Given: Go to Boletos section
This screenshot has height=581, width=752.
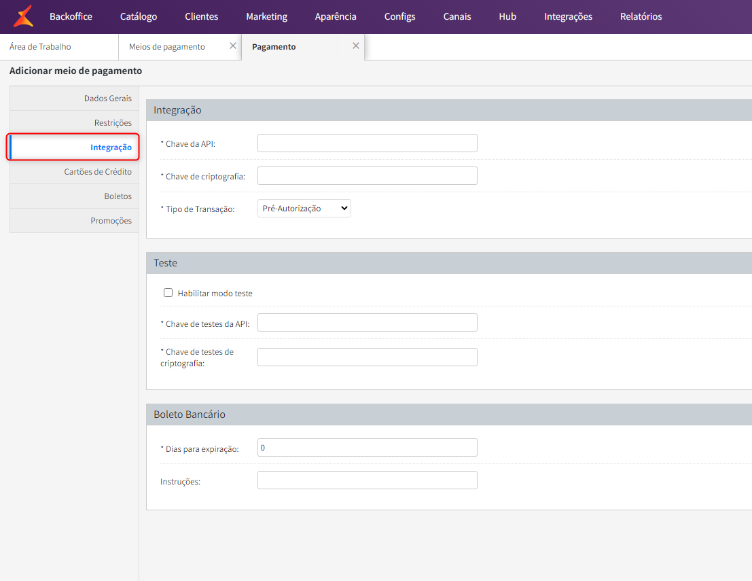Looking at the screenshot, I should [74, 196].
